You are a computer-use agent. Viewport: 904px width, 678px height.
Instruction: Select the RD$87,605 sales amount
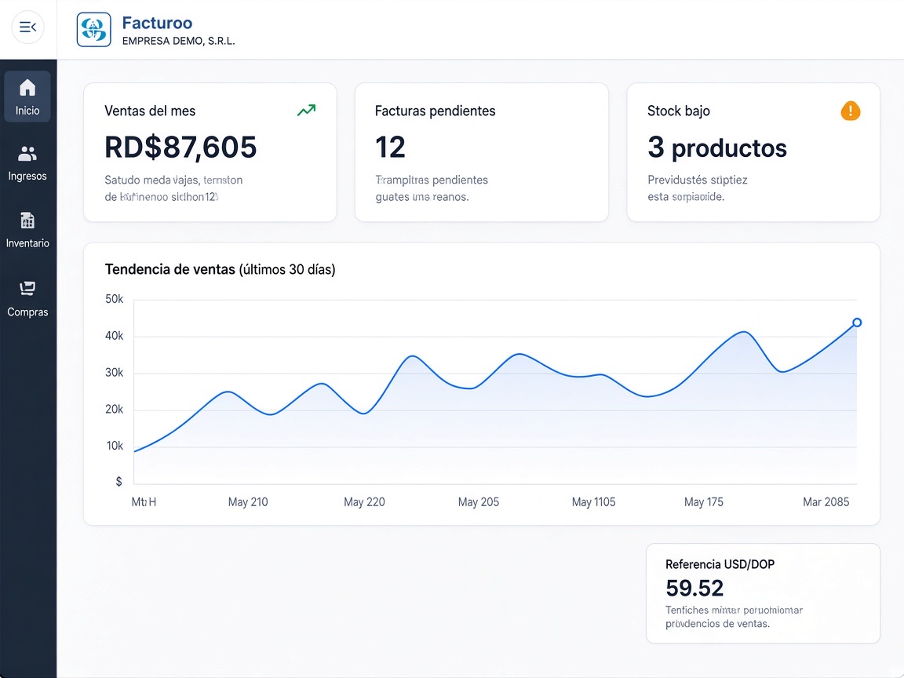click(x=180, y=147)
